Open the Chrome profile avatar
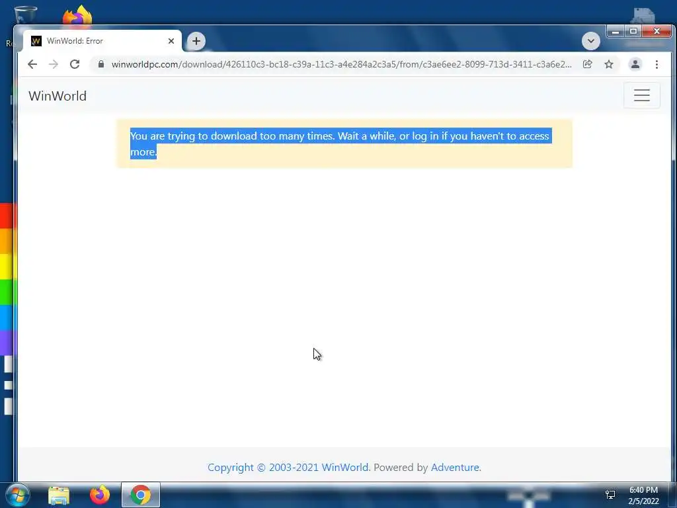 635,64
